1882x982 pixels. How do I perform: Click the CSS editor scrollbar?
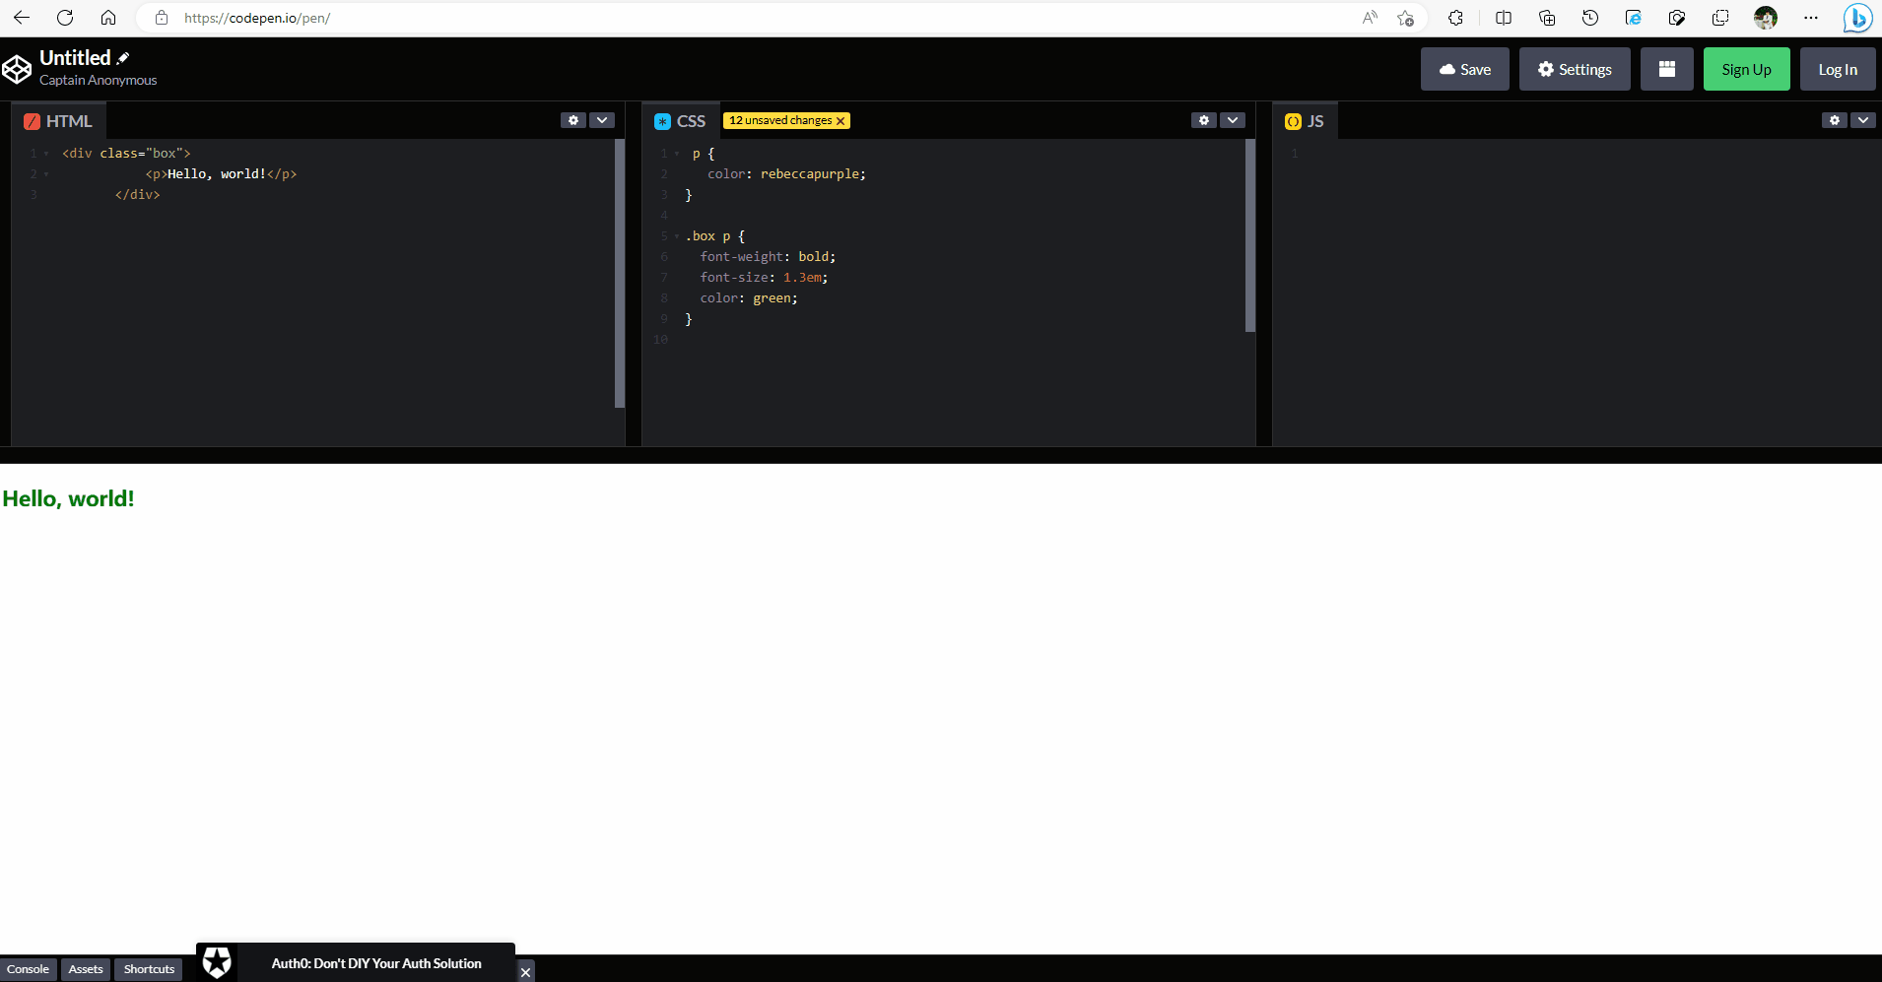point(1250,235)
